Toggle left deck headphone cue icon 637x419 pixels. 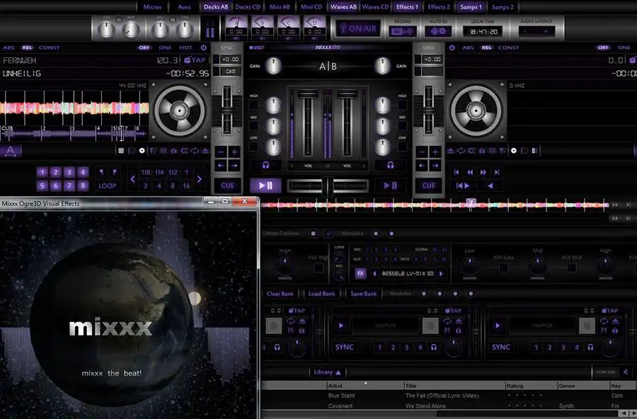(265, 165)
